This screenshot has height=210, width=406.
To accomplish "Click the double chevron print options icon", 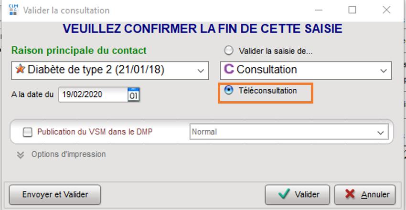I will coord(20,155).
